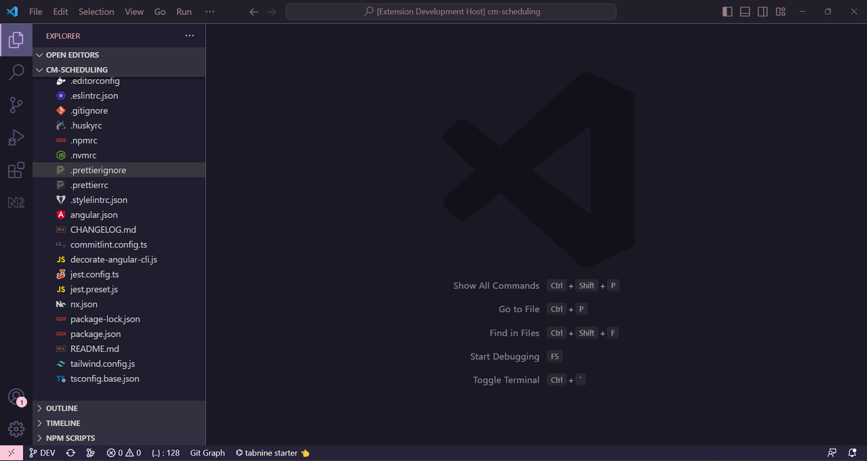Image resolution: width=867 pixels, height=461 pixels.
Task: Expand the Open Editors section
Action: (119, 55)
